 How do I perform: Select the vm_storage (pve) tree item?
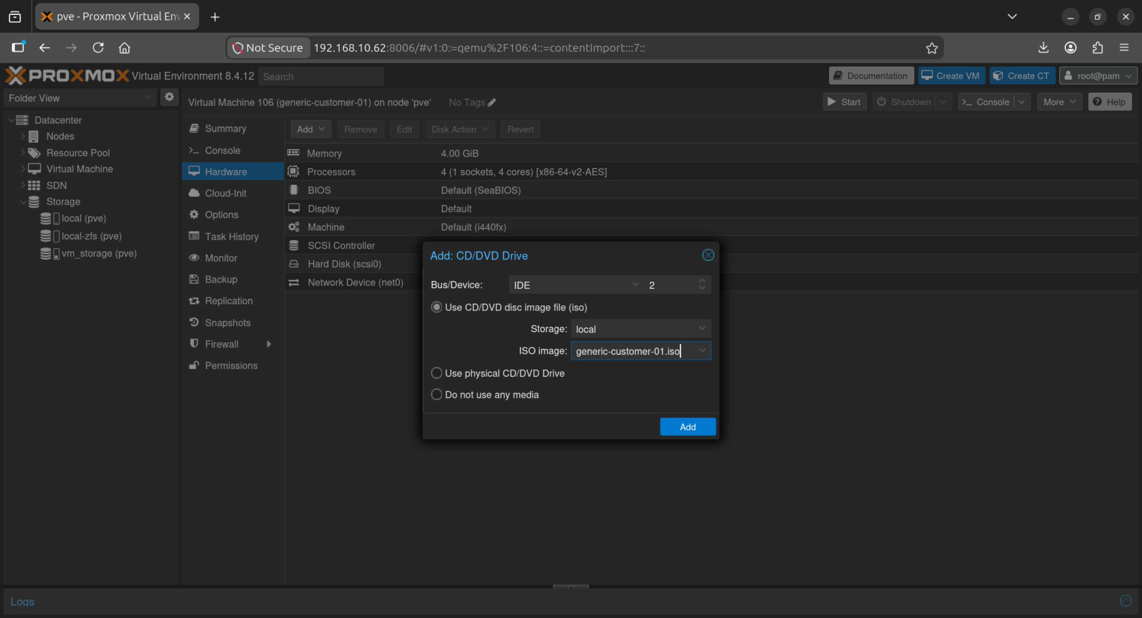coord(99,253)
